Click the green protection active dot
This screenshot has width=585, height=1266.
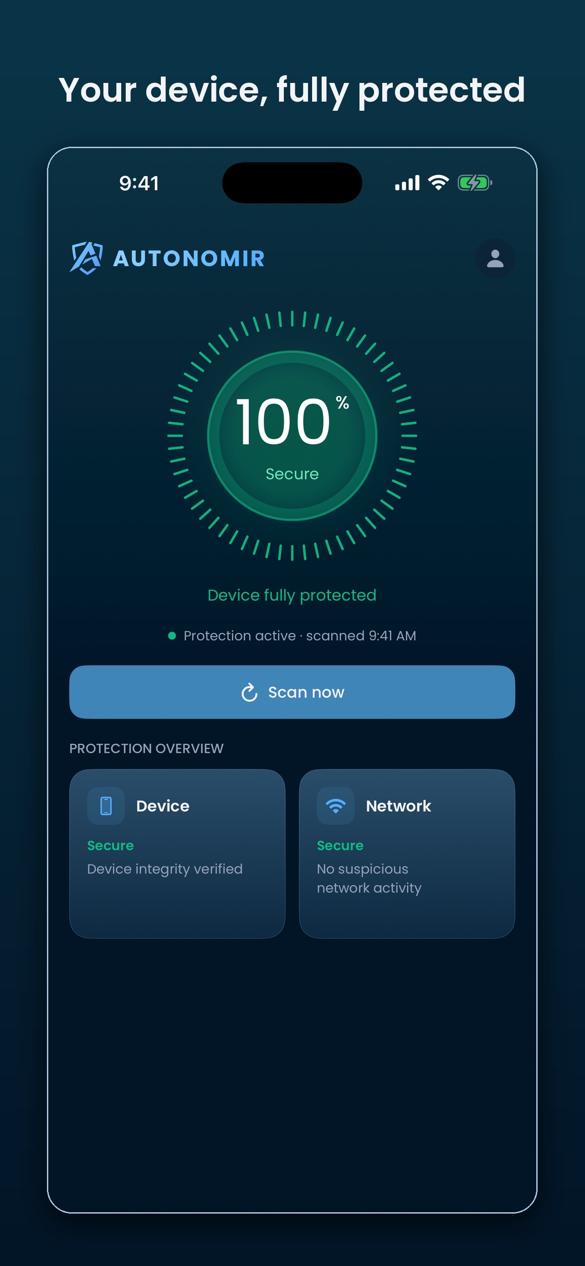[x=172, y=636]
